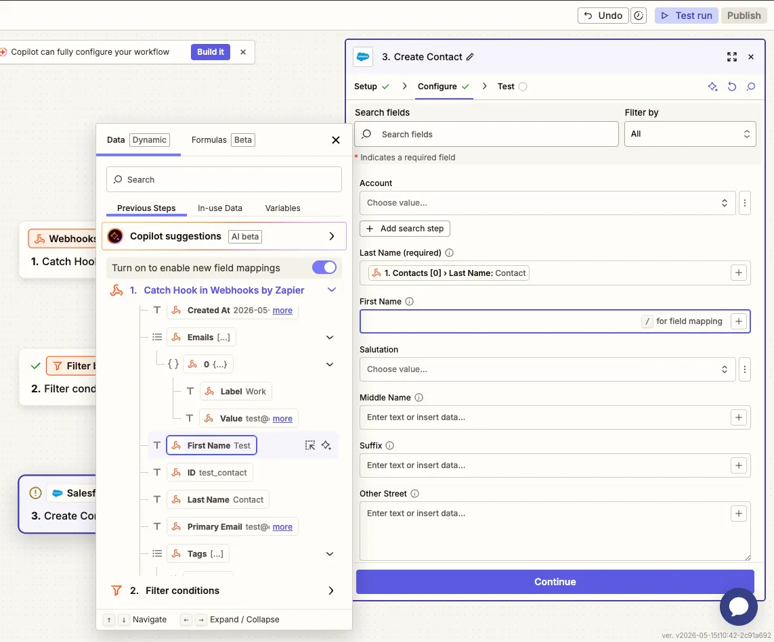Collapse the Emails list chevron
Image resolution: width=774 pixels, height=642 pixels.
(330, 338)
